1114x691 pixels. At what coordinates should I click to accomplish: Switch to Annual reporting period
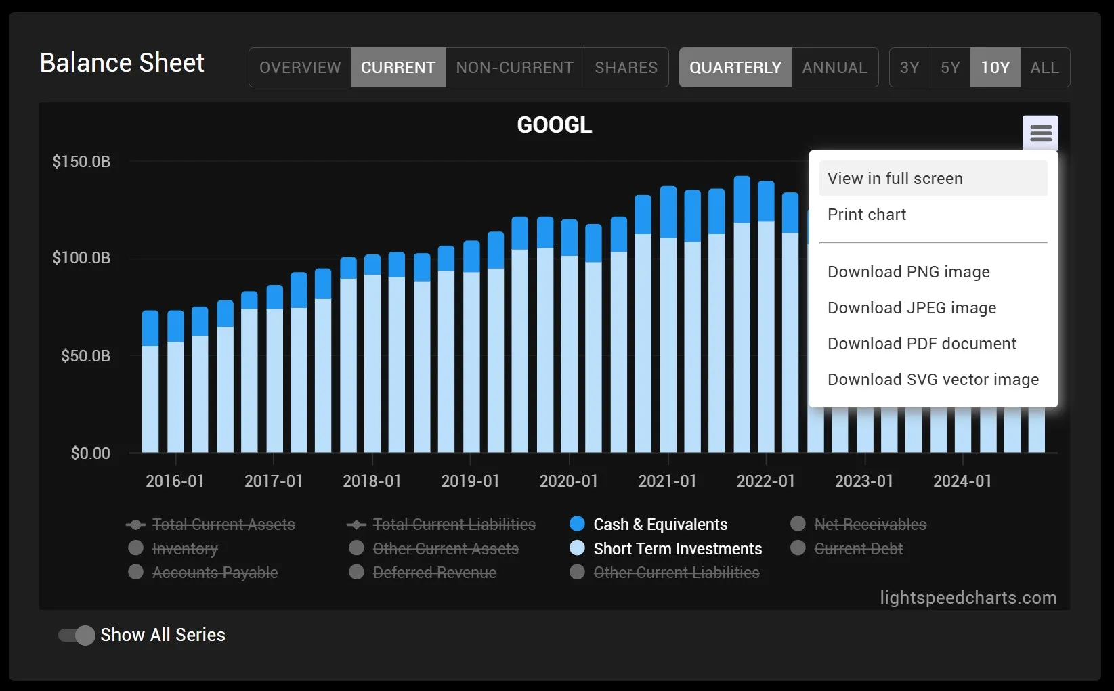(835, 68)
